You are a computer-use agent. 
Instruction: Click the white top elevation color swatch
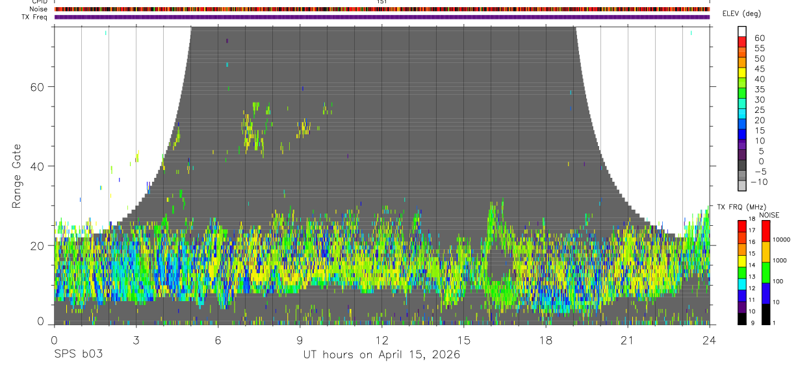(742, 30)
